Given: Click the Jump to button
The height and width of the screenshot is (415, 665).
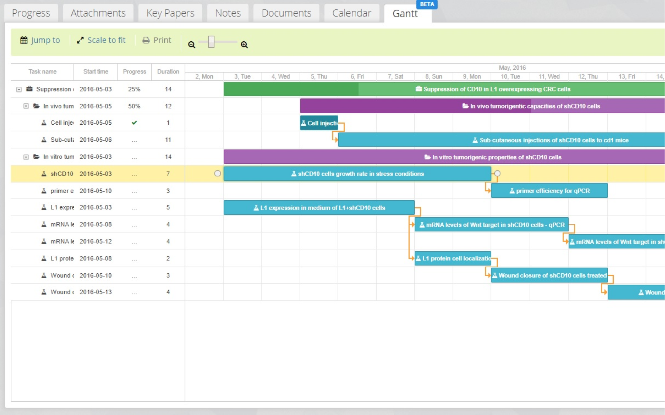Looking at the screenshot, I should 40,40.
